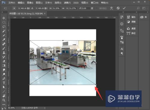Expand the icon panel column double-arrow
150x110 pixels.
coord(123,12)
